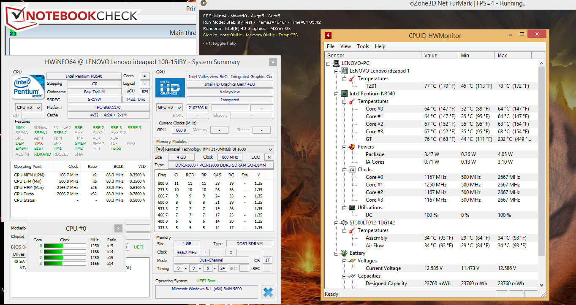Click the scroll-up arrow in HWMonitor
The height and width of the screenshot is (305, 576).
point(542,63)
